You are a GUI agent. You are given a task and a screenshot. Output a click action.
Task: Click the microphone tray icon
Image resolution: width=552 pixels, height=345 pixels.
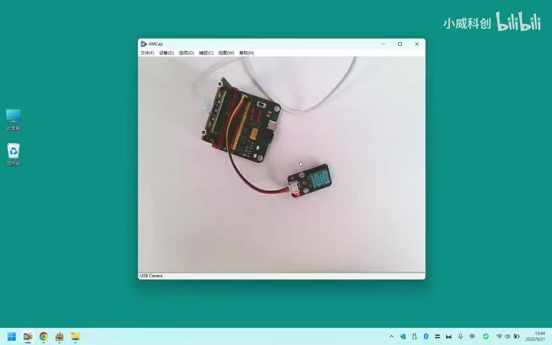click(460, 336)
